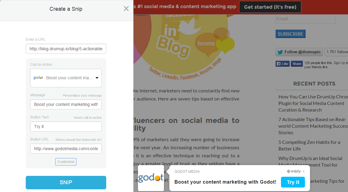The image size is (348, 192).
Task: Click the Email subscription field
Action: [306, 19]
